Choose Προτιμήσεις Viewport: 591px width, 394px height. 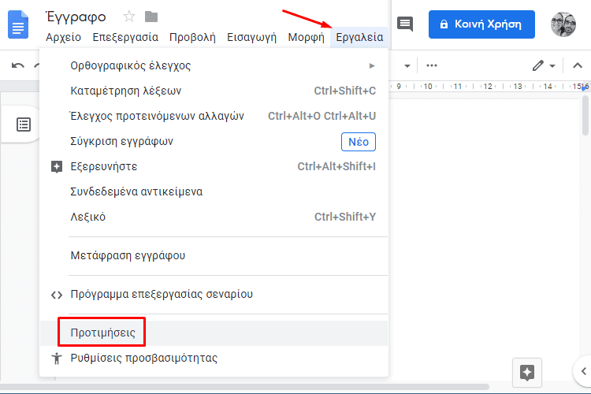tap(214, 333)
